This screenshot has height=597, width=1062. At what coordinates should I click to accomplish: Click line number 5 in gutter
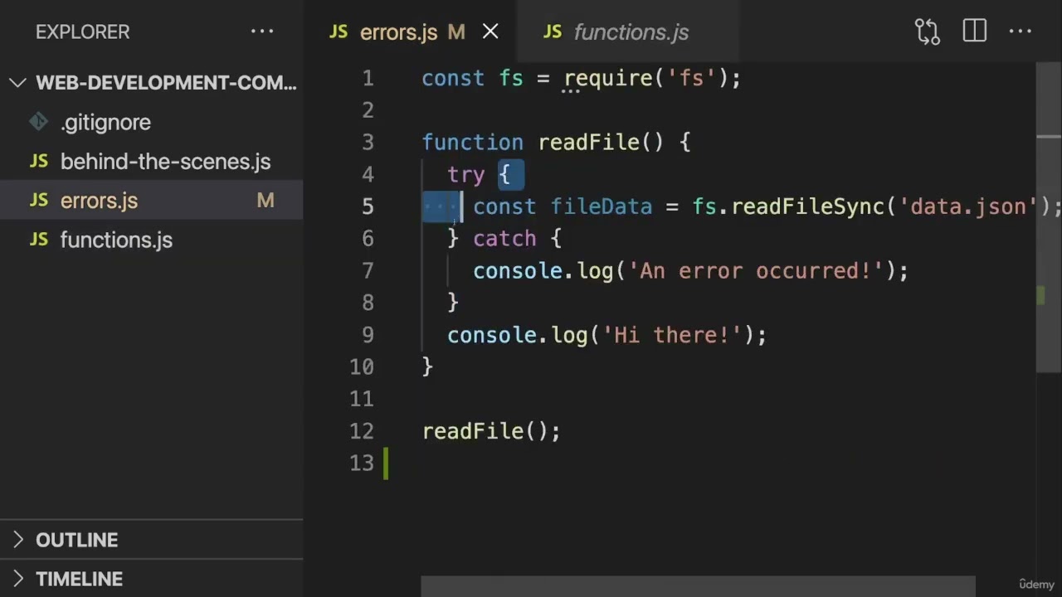368,206
